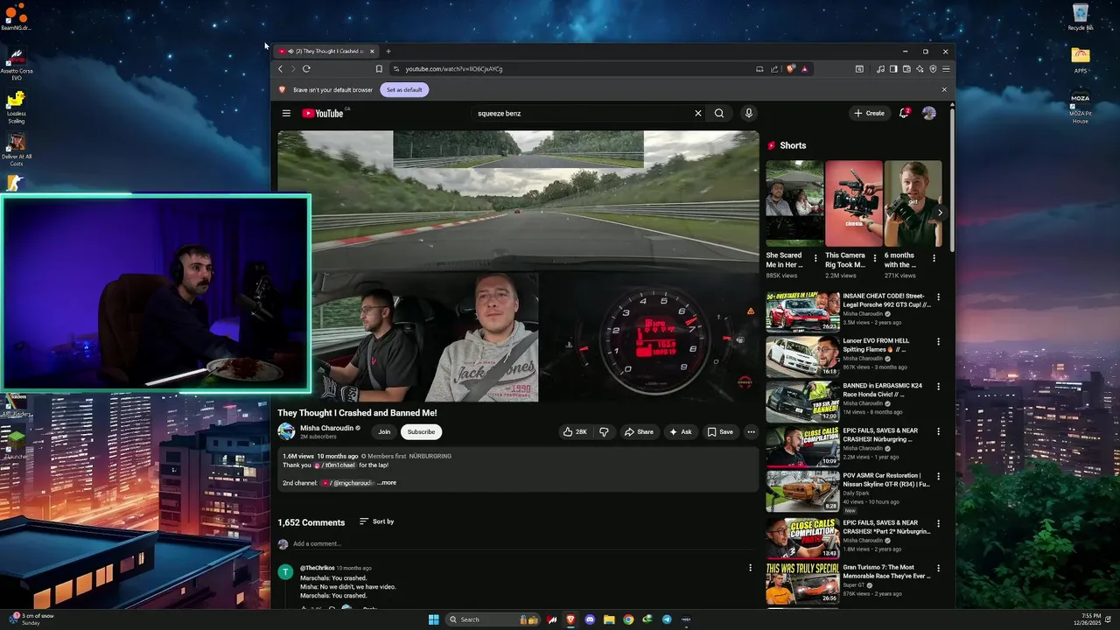
Task: Open INSANE CHEAT CODE video thumbnail
Action: (x=802, y=311)
